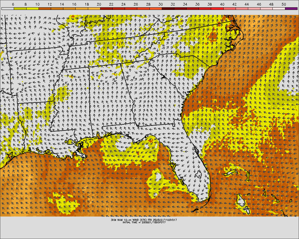Choose the 34–36 knots legend swatch
The image size is (299, 239).
point(193,8)
